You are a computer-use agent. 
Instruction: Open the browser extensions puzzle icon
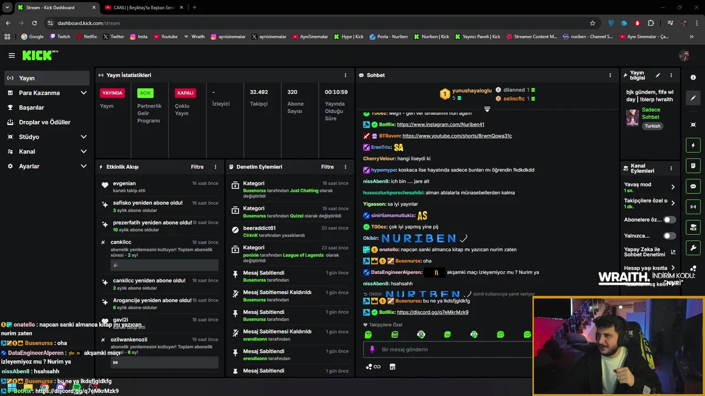[x=651, y=23]
